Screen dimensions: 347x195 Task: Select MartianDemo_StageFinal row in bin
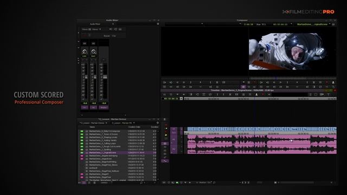coord(118,177)
